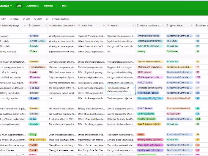Open the Color records option

37,19
